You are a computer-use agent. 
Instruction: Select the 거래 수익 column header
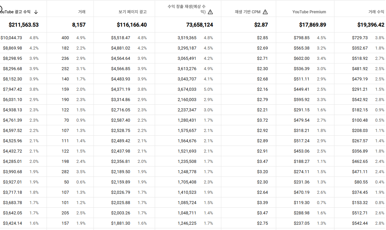pos(376,12)
